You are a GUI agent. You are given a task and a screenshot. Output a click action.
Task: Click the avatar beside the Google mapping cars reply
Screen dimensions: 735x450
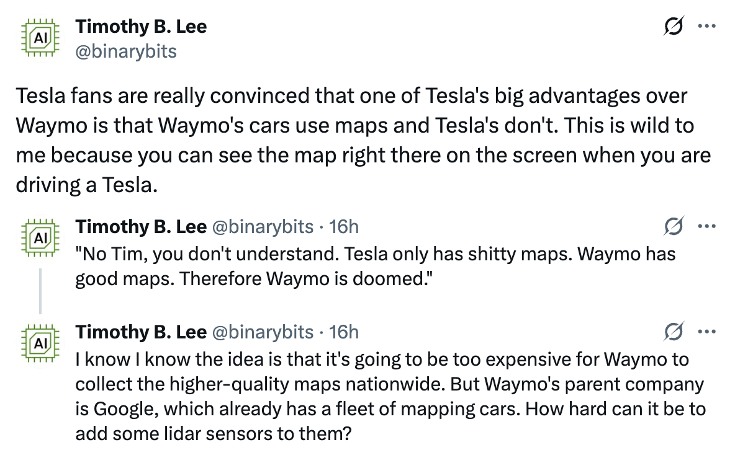tap(39, 343)
